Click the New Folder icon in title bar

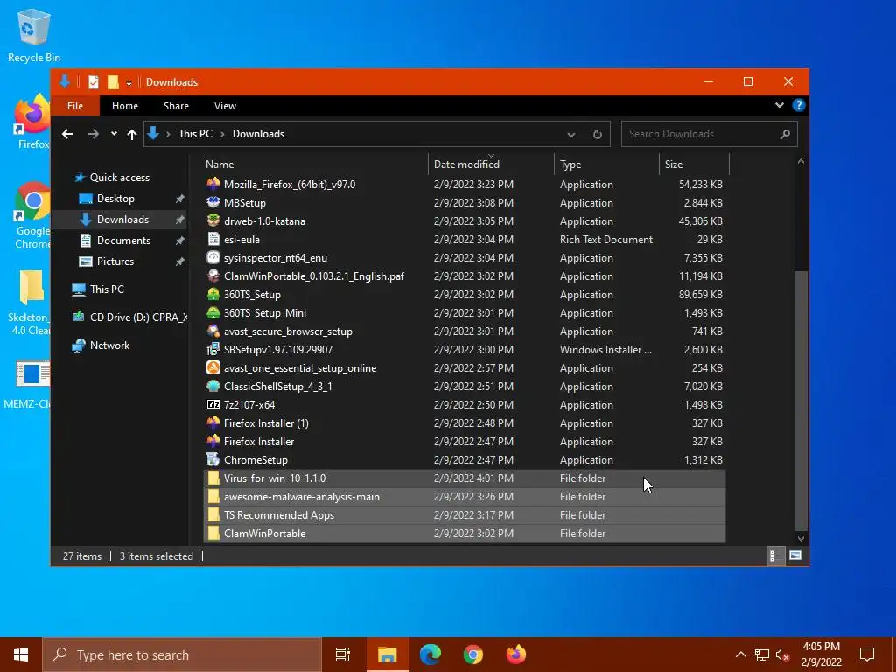(x=113, y=82)
